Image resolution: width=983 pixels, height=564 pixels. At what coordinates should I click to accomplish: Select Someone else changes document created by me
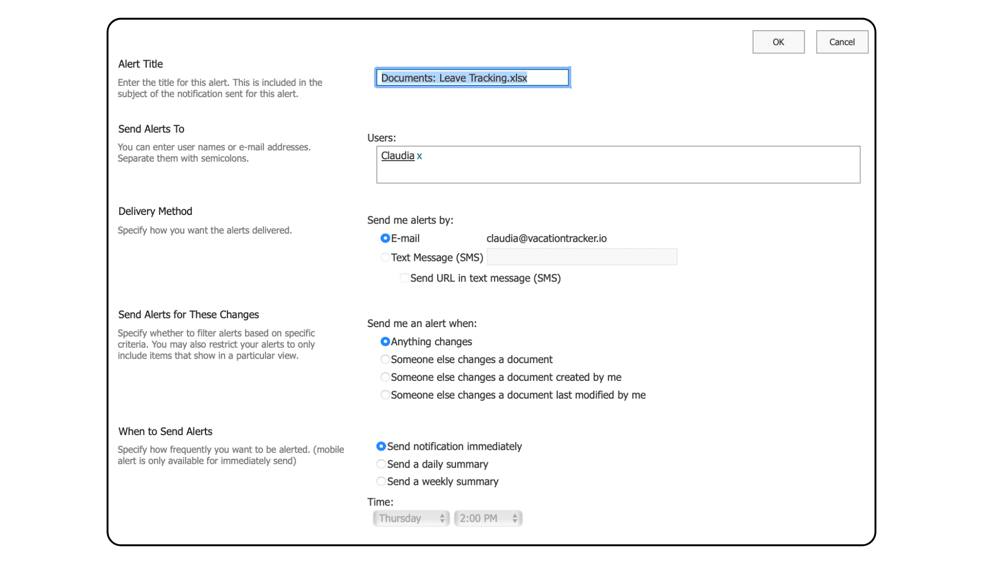click(x=383, y=377)
